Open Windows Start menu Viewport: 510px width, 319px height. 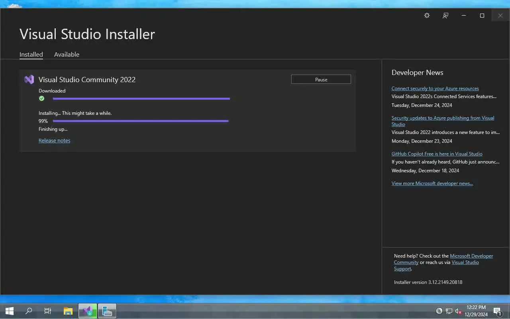click(10, 311)
